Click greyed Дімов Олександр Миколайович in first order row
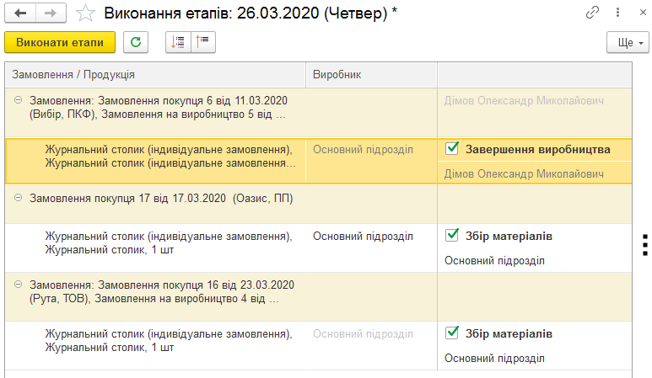Viewport: 652px width, 378px height. point(524,101)
